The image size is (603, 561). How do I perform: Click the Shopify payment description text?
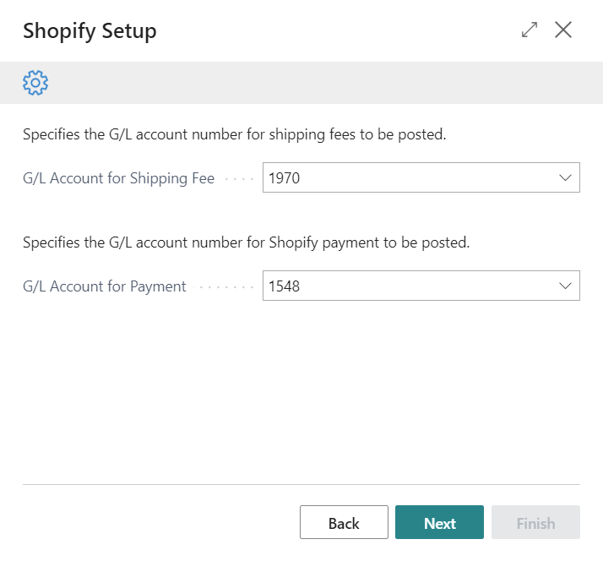pyautogui.click(x=246, y=242)
